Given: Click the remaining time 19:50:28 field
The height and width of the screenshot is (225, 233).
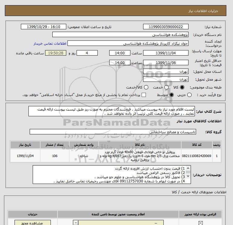Looking at the screenshot, I should 56,53.
